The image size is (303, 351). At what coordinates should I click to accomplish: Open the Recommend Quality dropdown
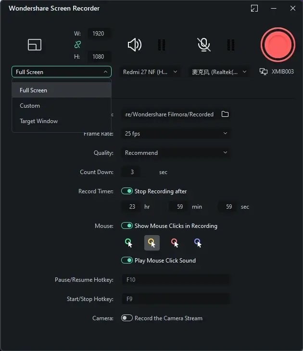pyautogui.click(x=176, y=153)
